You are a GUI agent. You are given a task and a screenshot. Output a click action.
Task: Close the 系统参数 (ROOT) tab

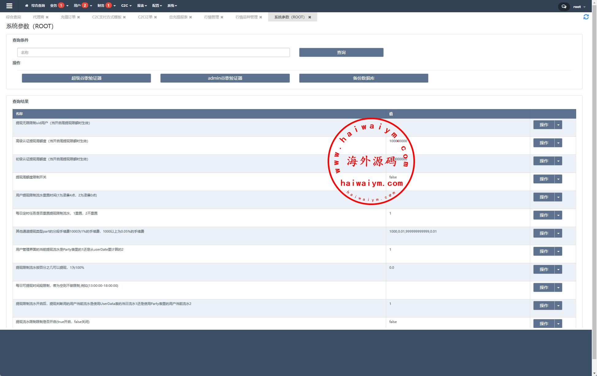click(310, 17)
